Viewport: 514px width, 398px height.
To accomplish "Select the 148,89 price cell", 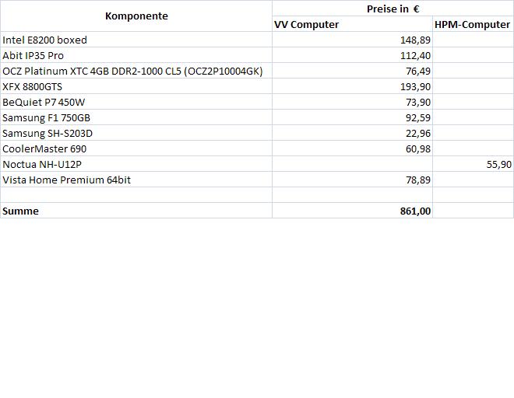I will pos(352,40).
